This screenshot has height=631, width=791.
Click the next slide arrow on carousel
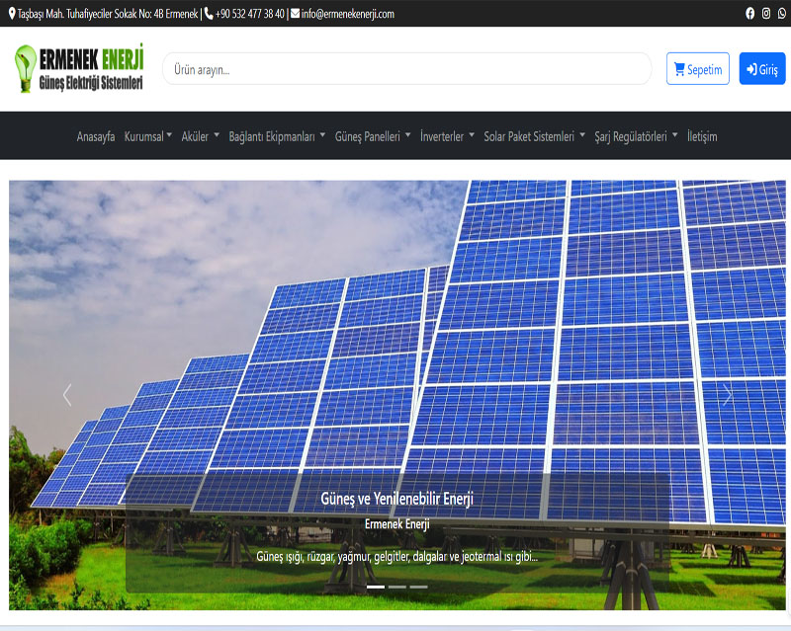[x=728, y=395]
